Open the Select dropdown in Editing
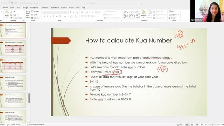This screenshot has height=126, width=224. pos(173,18)
